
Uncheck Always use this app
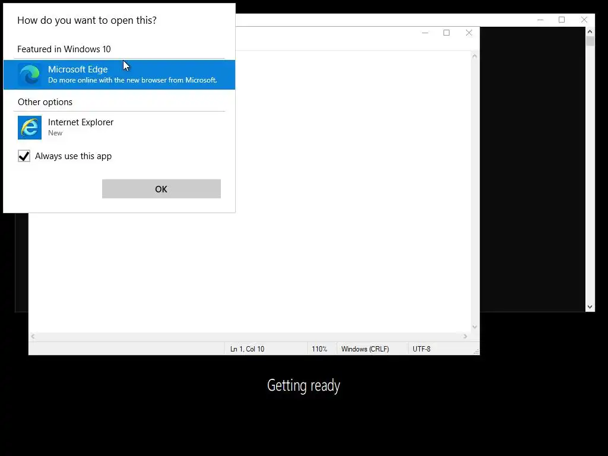coord(24,156)
